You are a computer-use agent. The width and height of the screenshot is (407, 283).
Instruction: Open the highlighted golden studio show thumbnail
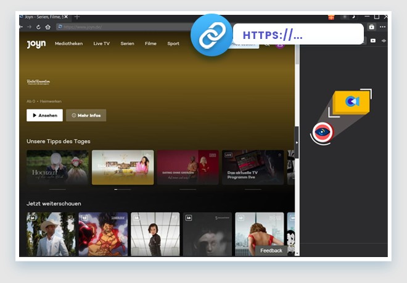[123, 167]
